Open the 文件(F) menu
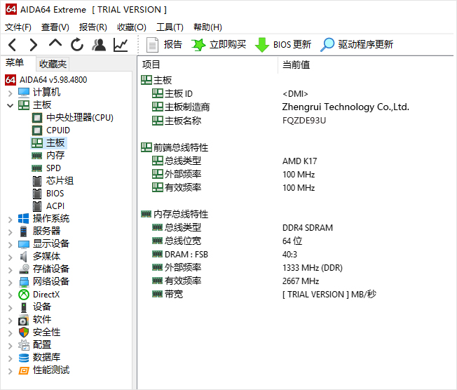This screenshot has height=390, width=457. 18,27
